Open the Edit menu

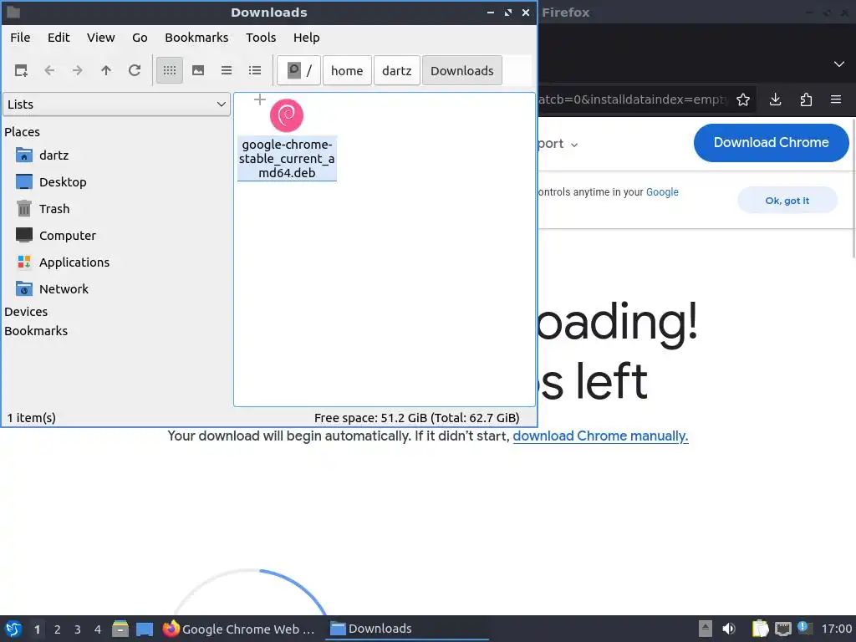(59, 38)
